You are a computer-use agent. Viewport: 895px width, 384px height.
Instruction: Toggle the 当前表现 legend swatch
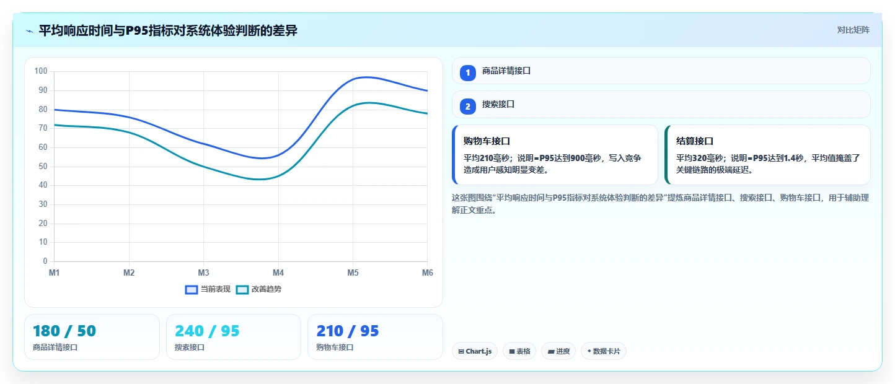click(192, 290)
